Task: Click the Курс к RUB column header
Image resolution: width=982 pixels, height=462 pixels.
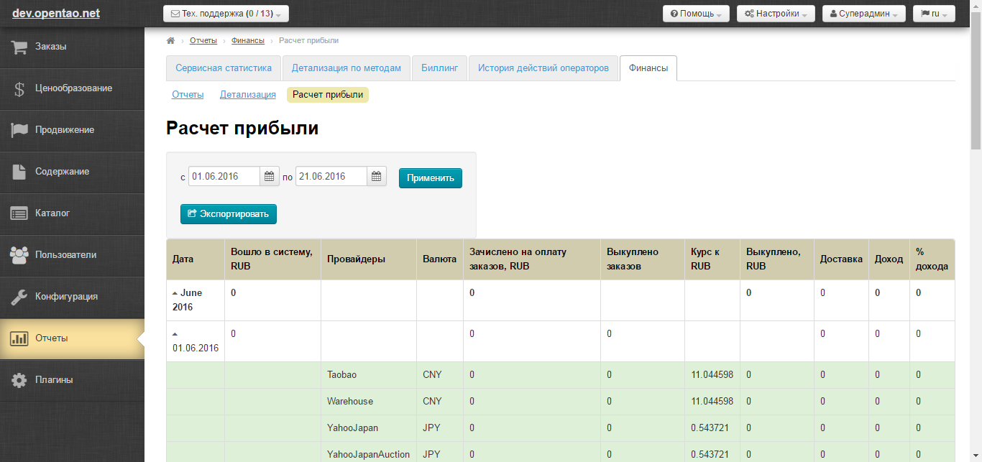Action: pos(712,259)
